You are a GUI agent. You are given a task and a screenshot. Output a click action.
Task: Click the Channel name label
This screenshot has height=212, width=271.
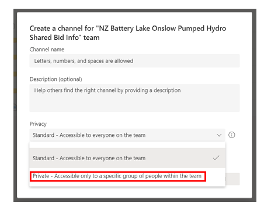47,50
